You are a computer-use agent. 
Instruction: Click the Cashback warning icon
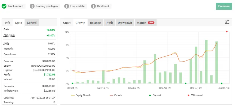coord(93,6)
